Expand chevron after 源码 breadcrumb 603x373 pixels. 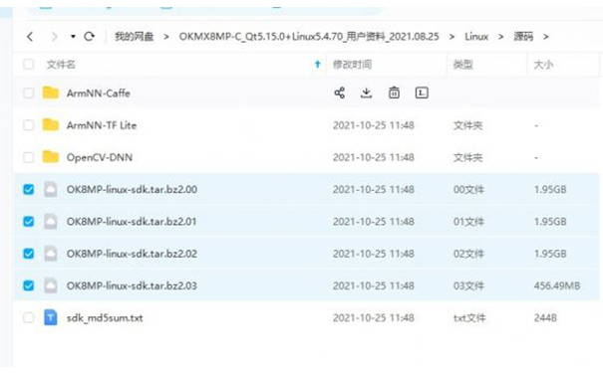[546, 37]
